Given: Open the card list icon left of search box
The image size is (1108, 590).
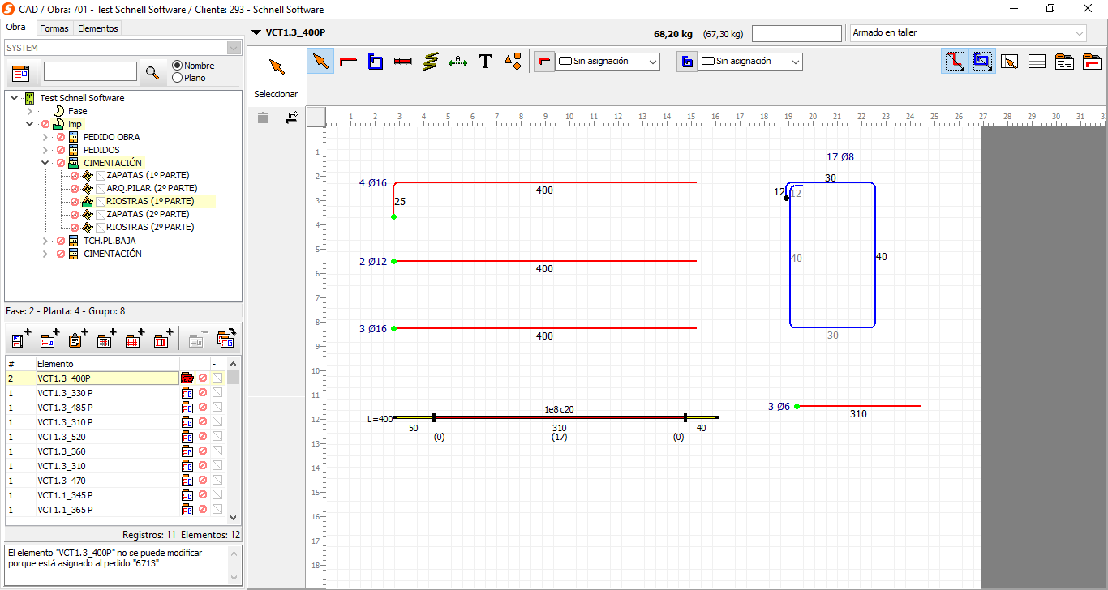Looking at the screenshot, I should coord(20,72).
